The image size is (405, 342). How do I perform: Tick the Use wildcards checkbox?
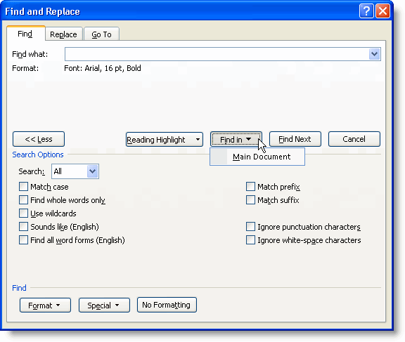[x=23, y=213]
